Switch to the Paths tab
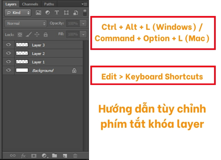The image size is (221, 160). tap(49, 4)
